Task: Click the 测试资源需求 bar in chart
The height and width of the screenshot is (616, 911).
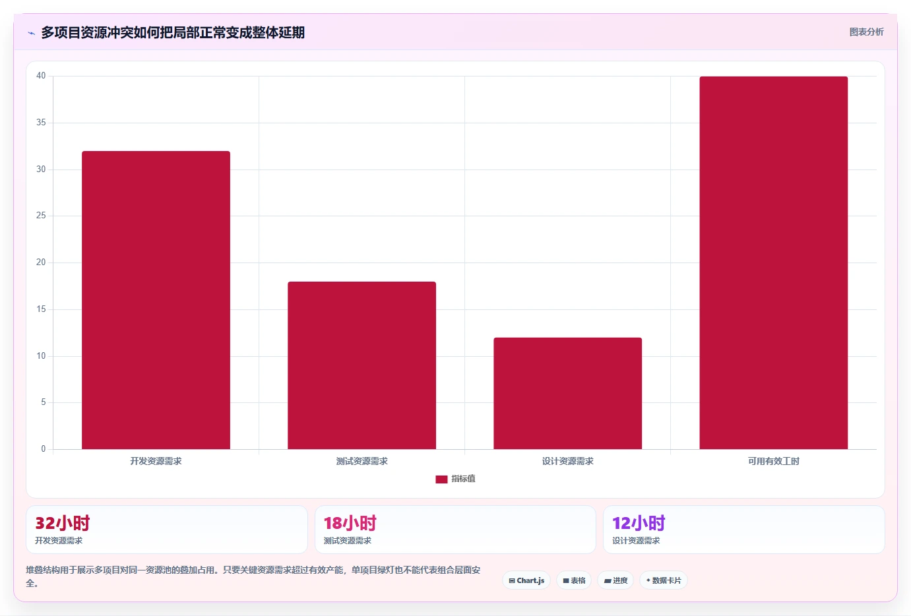Action: [361, 365]
